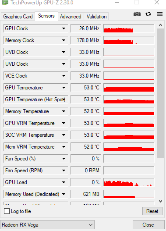Expand the Memory Clock dropdown arrow

(x=64, y=40)
